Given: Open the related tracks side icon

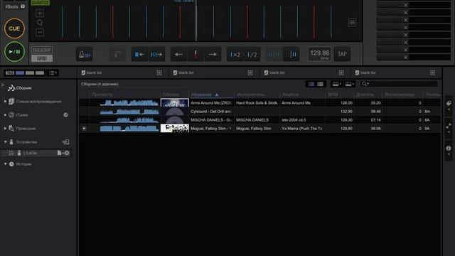Looking at the screenshot, I should pyautogui.click(x=449, y=126).
